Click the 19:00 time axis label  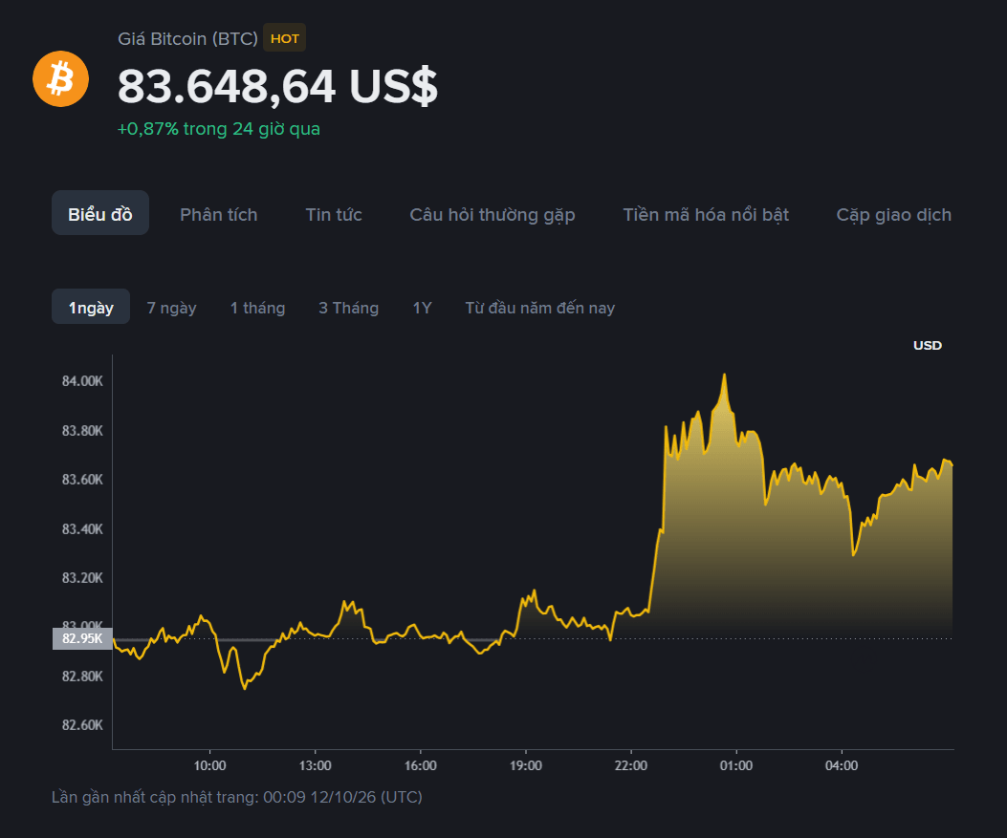pos(526,765)
